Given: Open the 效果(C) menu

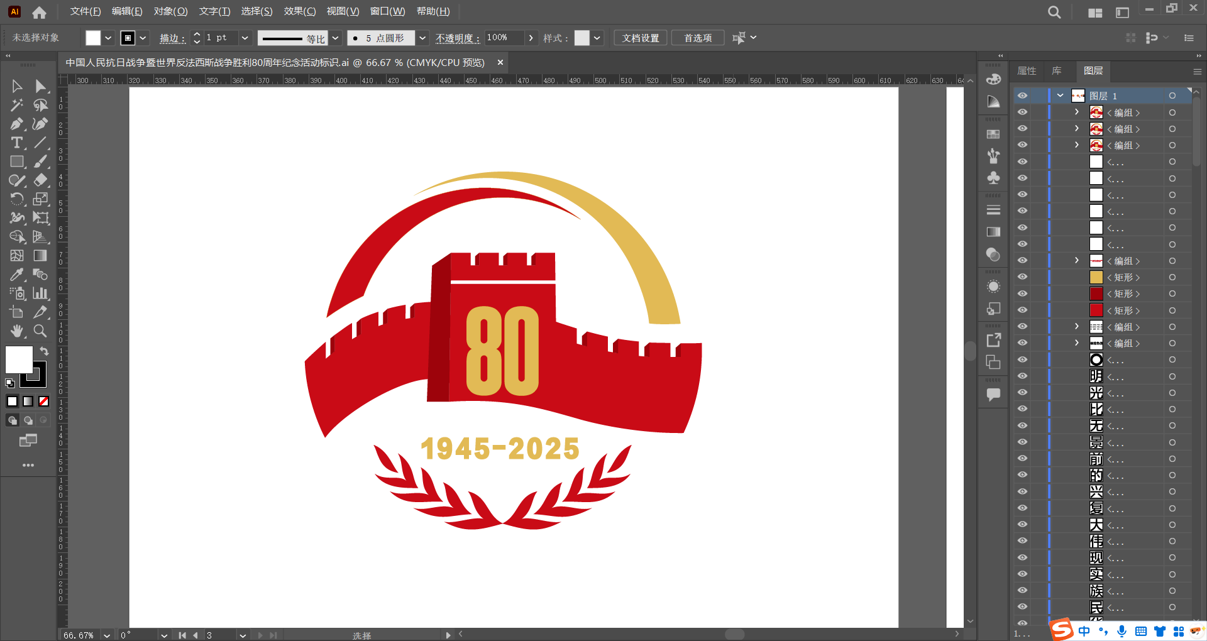Looking at the screenshot, I should coord(300,11).
